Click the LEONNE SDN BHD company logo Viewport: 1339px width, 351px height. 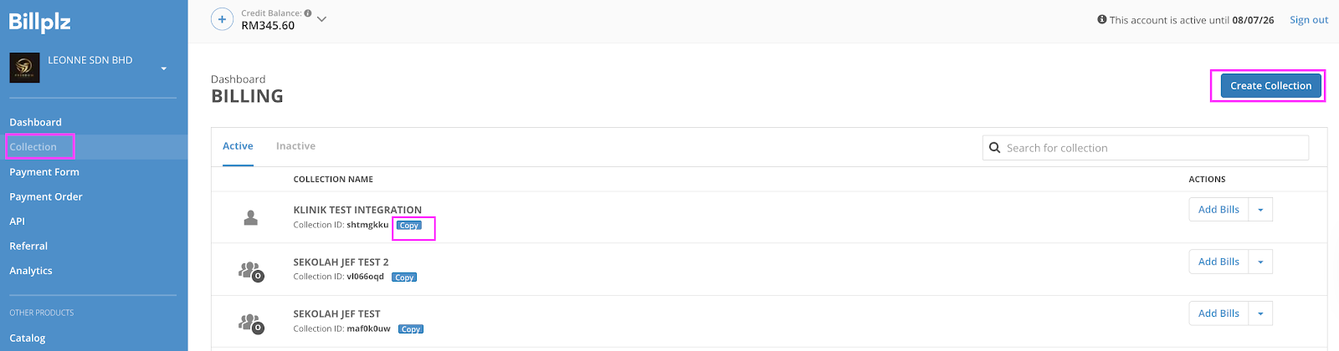point(24,68)
